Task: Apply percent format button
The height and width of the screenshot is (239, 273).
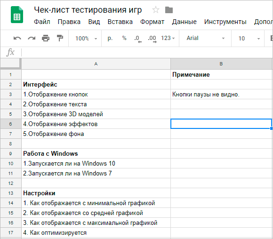Action: tap(124, 38)
